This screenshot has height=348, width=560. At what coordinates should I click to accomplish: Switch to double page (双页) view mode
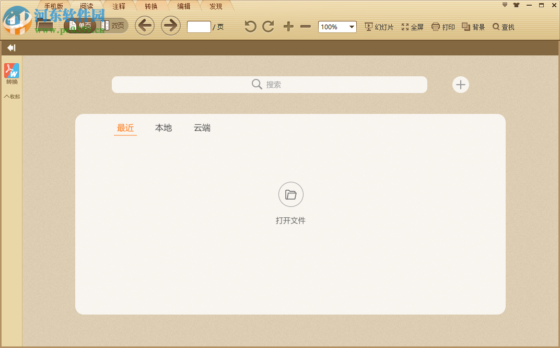(x=113, y=25)
